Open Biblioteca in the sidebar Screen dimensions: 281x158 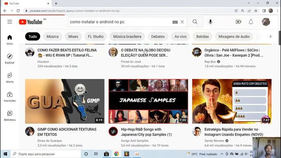coord(10,116)
